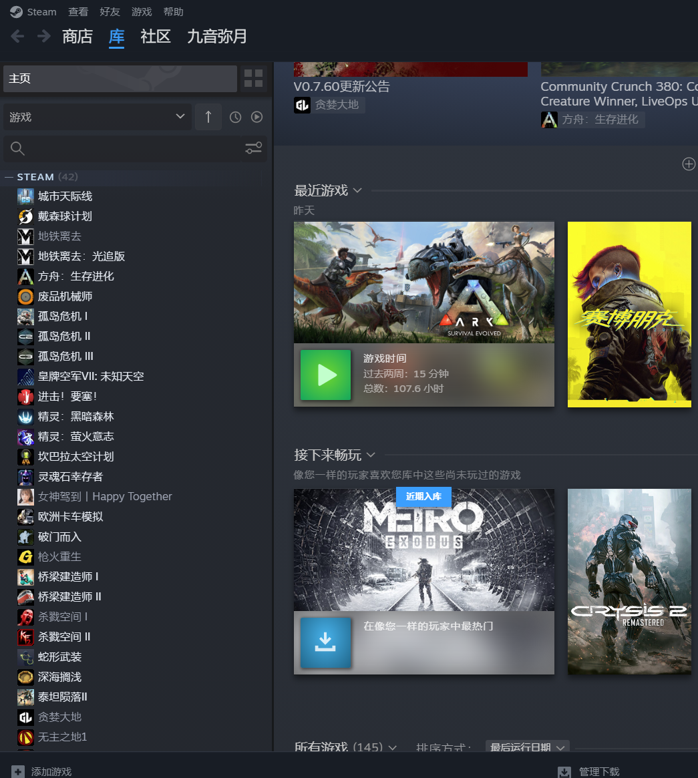Open the Metro Exodus thumbnail
This screenshot has width=698, height=778.
point(424,550)
